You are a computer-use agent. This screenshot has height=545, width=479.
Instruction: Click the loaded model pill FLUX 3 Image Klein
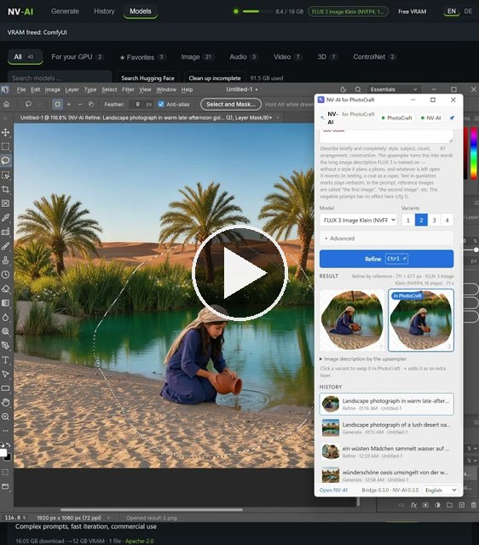point(348,11)
